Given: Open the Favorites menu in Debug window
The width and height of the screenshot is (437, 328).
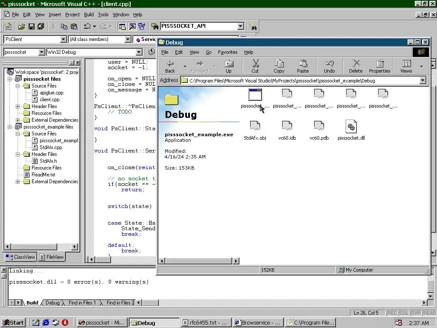Looking at the screenshot, I should pyautogui.click(x=228, y=52).
